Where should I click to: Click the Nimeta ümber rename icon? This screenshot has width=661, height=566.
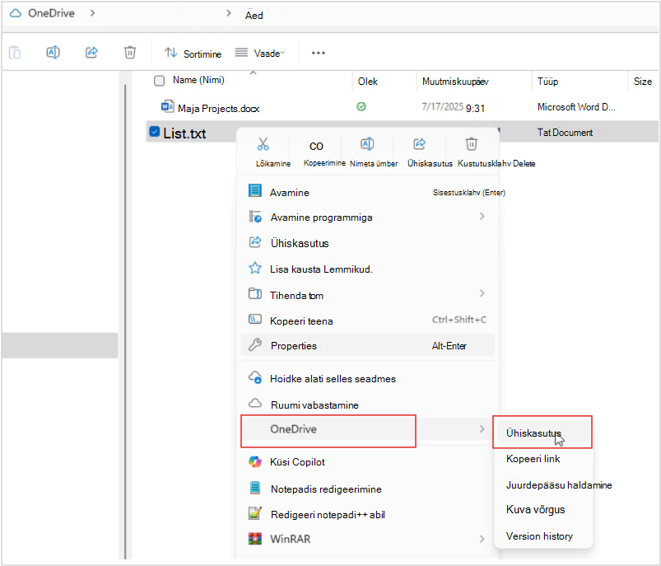click(367, 144)
